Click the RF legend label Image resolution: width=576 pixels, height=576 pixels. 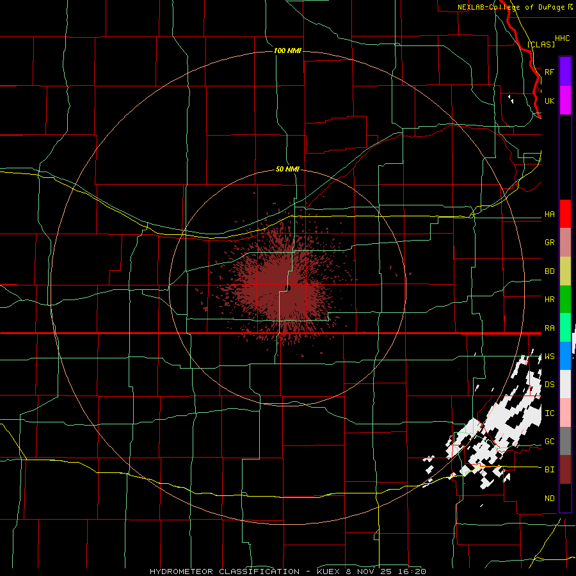(x=549, y=72)
